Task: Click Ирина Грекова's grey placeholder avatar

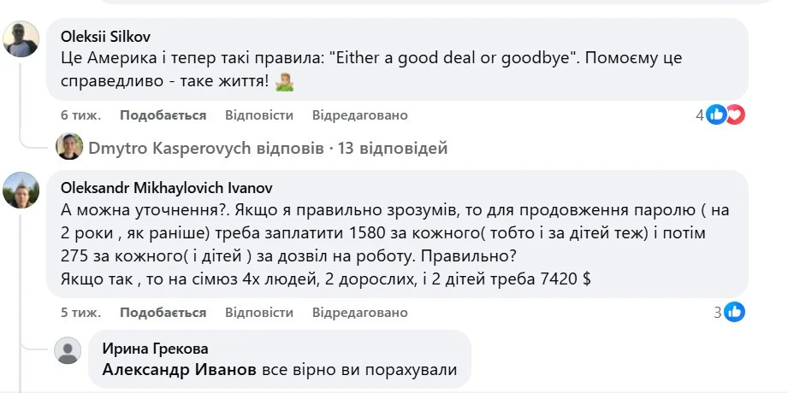Action: point(68,350)
